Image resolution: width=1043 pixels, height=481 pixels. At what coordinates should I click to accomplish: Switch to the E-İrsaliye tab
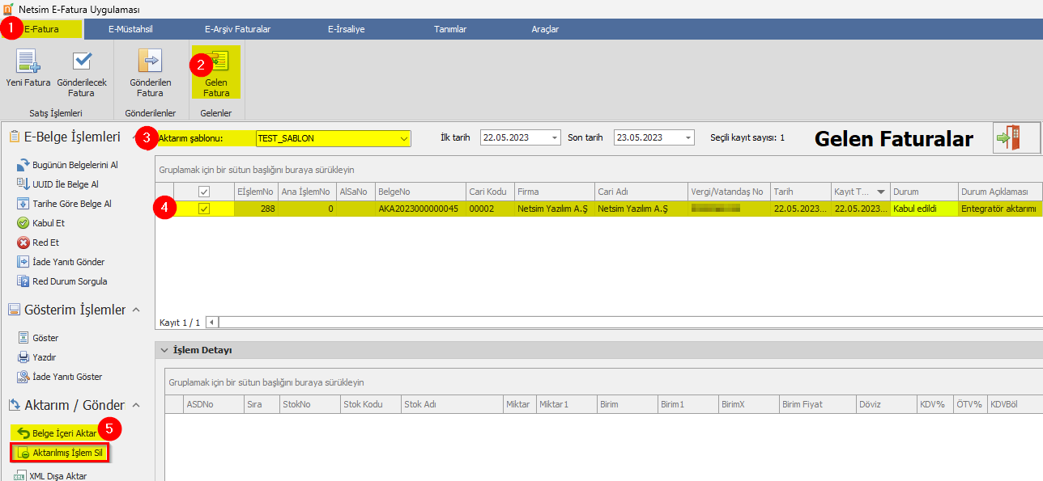pos(346,29)
